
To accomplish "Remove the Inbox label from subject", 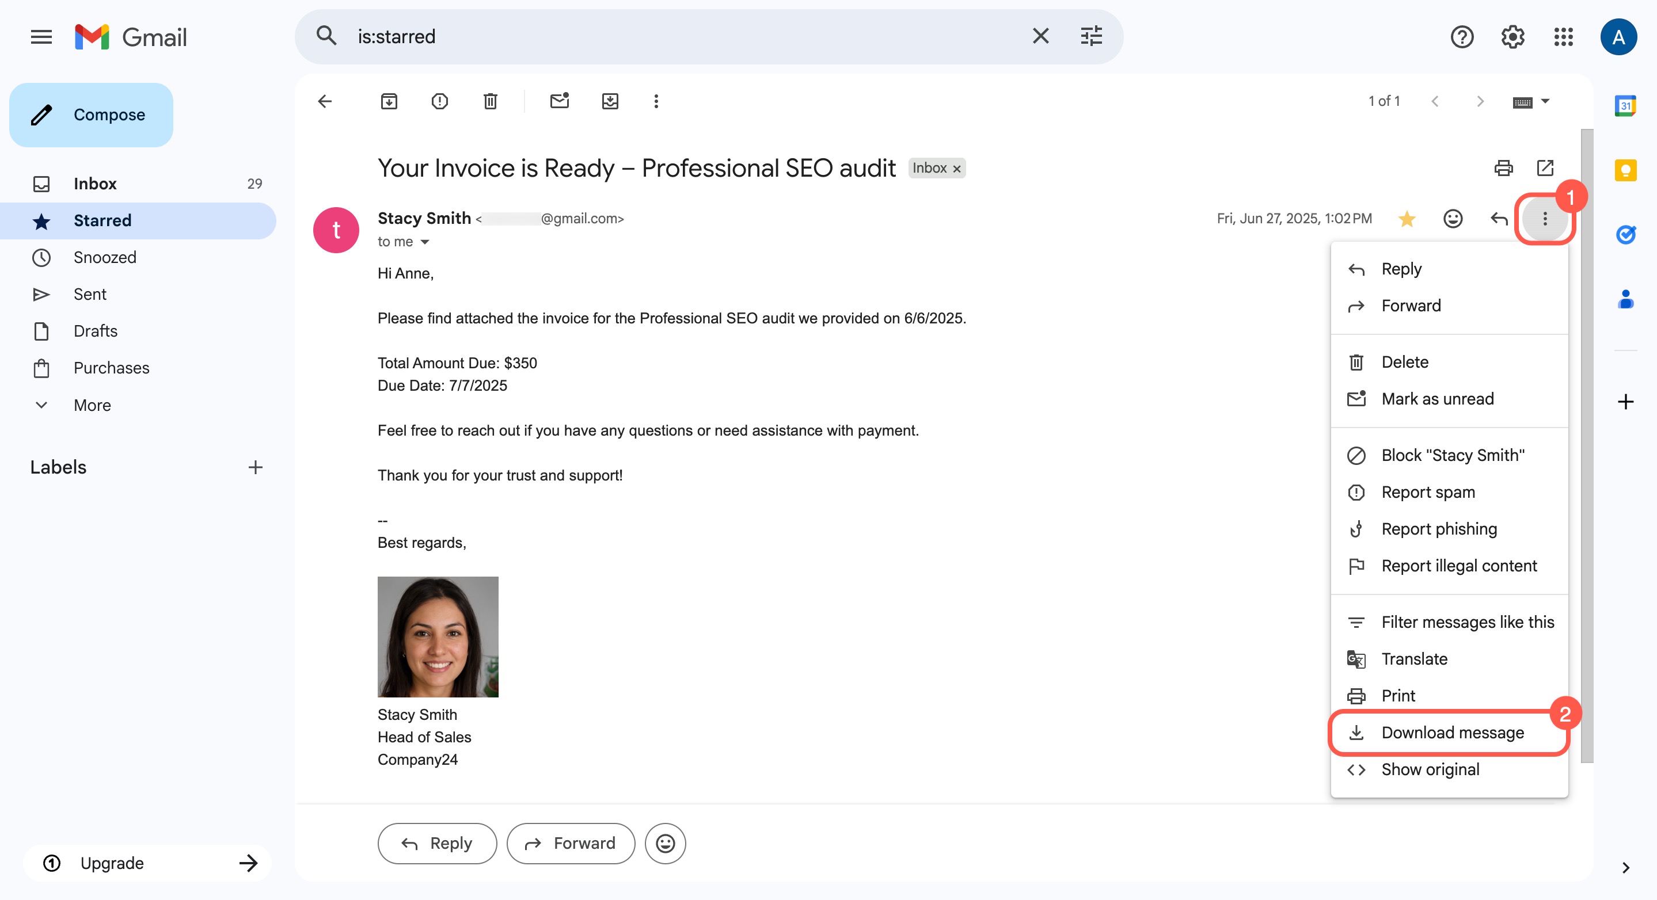I will [956, 169].
